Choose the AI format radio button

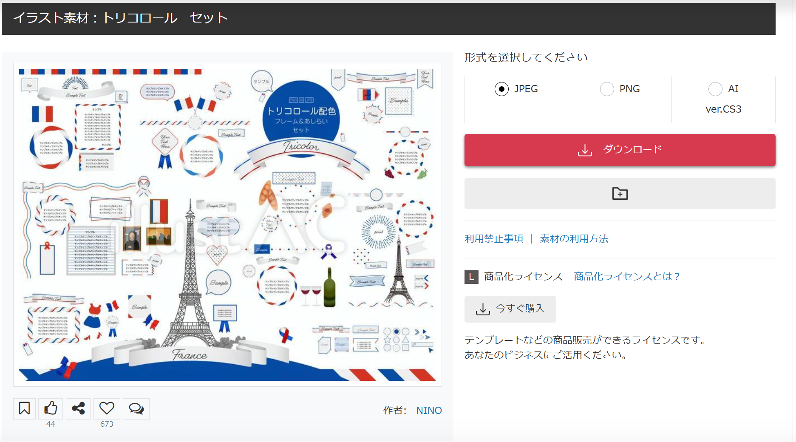pyautogui.click(x=715, y=89)
